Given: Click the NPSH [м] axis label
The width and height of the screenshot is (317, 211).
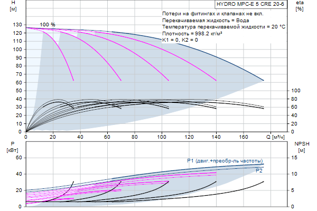Looking at the screenshot, I should pos(300,147).
